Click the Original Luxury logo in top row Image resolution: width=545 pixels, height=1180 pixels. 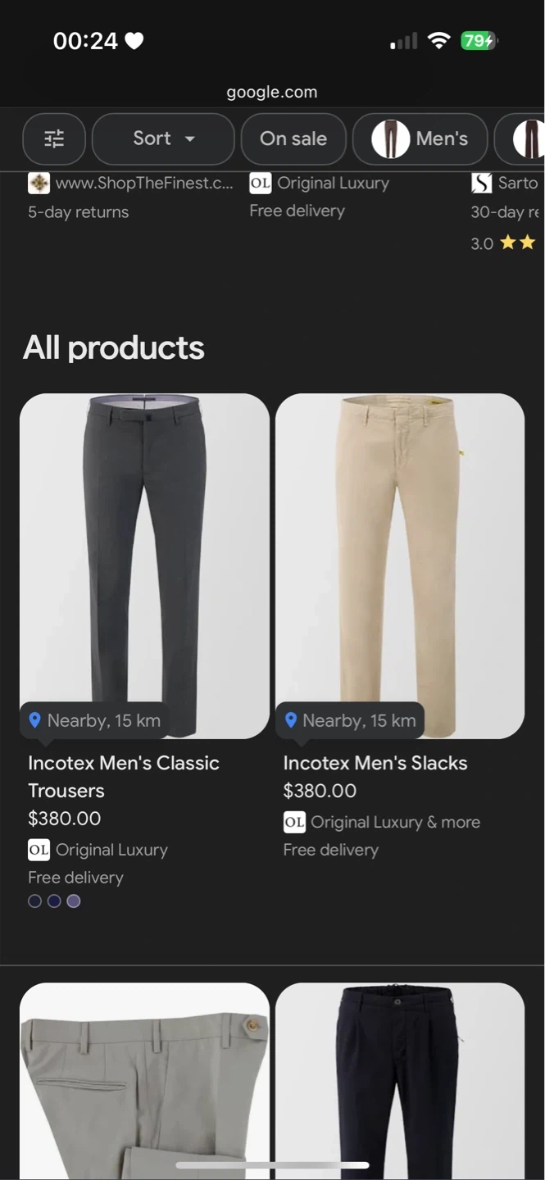click(260, 184)
